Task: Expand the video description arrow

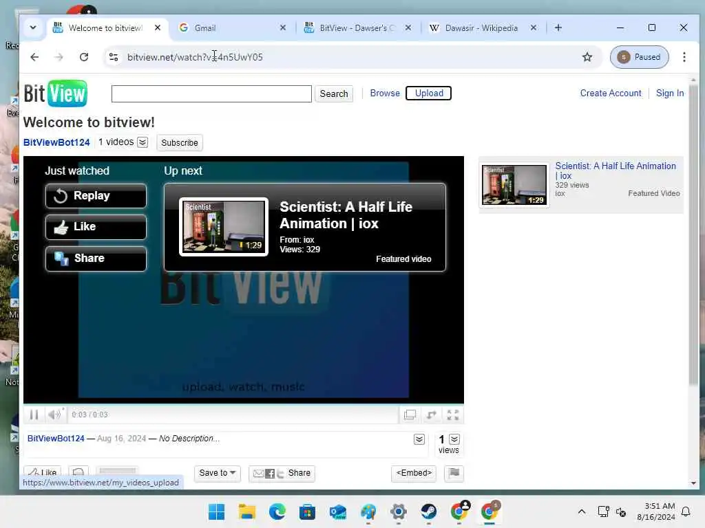Action: [419, 439]
